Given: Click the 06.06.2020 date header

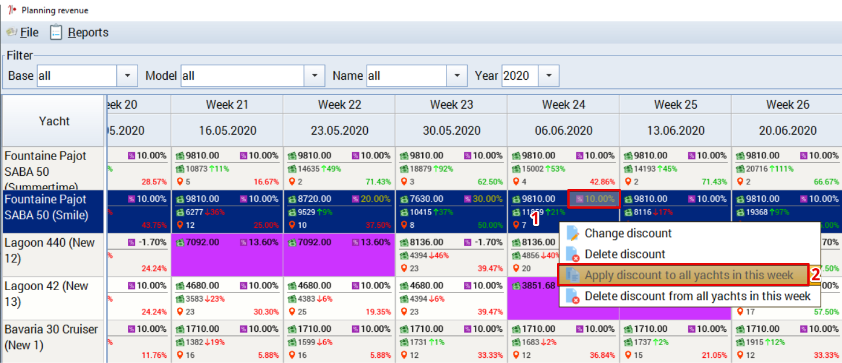Looking at the screenshot, I should pos(564,131).
